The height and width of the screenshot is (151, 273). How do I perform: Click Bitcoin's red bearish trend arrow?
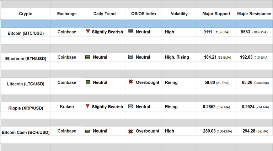click(88, 31)
